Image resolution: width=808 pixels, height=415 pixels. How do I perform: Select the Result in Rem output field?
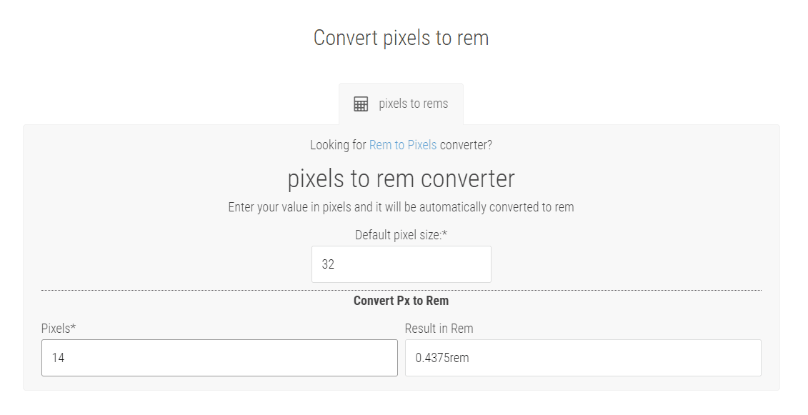(x=582, y=358)
